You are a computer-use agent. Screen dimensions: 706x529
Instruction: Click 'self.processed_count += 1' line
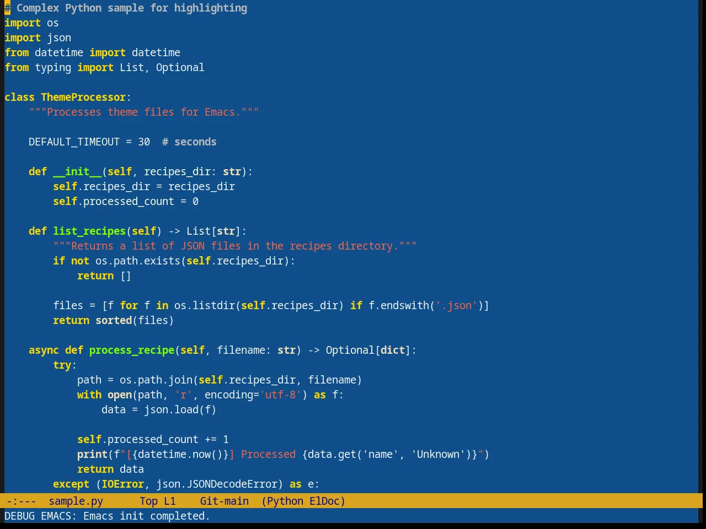coord(153,439)
